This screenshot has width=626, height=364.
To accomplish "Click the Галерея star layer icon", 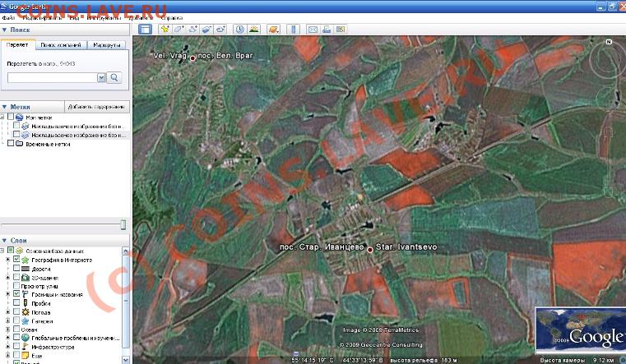I will coord(26,321).
